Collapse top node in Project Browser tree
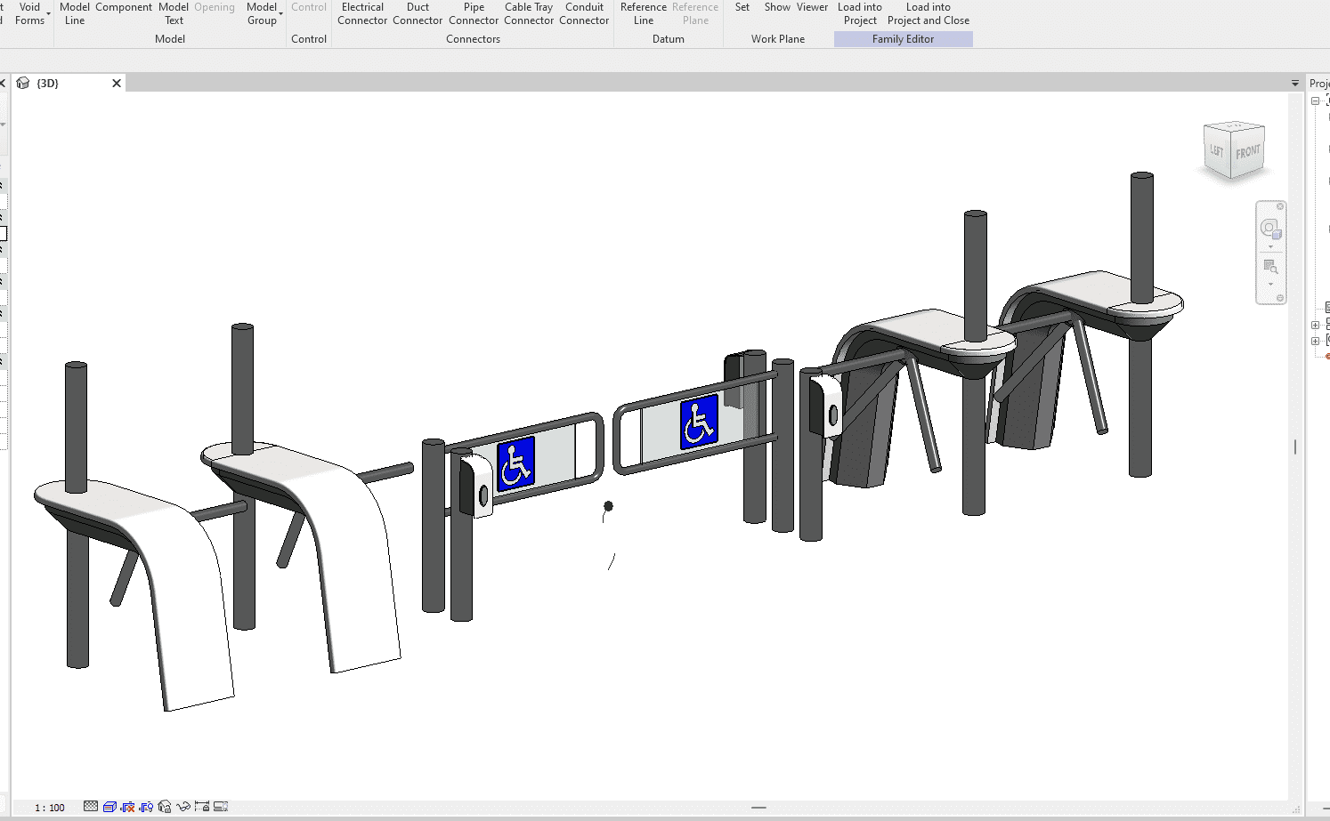Viewport: 1330px width, 821px height. click(1316, 101)
